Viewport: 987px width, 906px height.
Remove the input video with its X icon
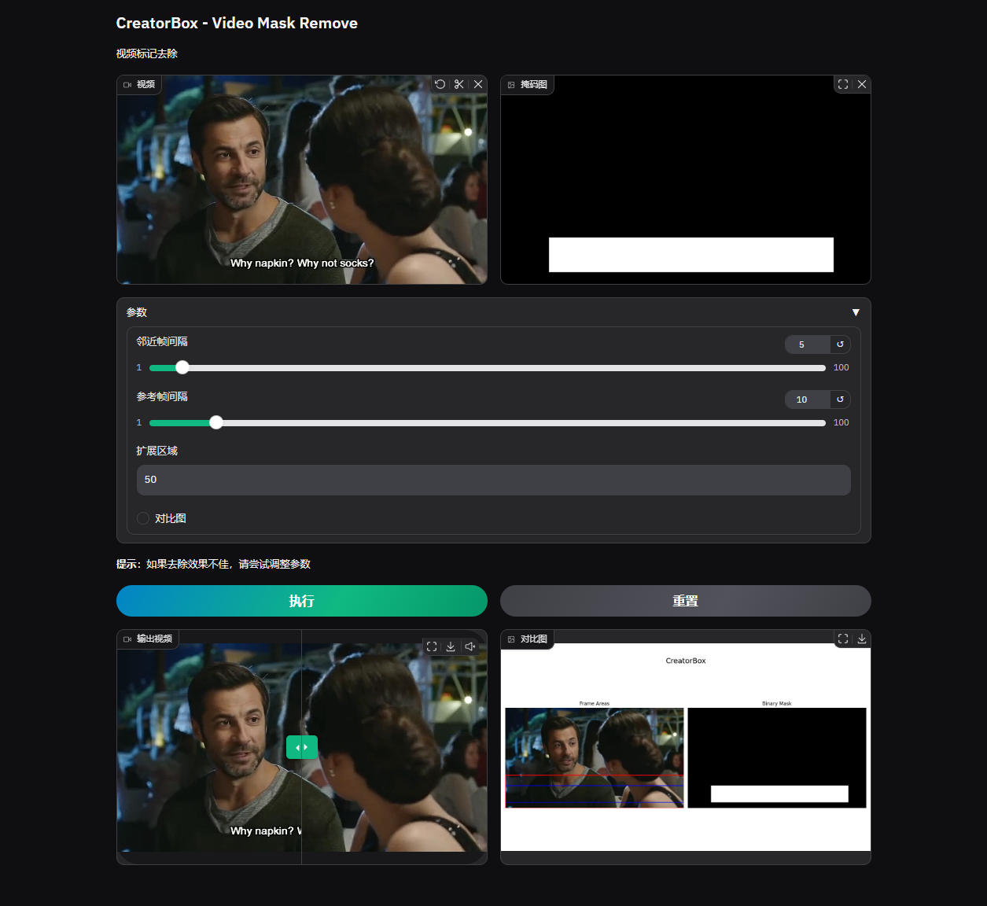[x=478, y=84]
